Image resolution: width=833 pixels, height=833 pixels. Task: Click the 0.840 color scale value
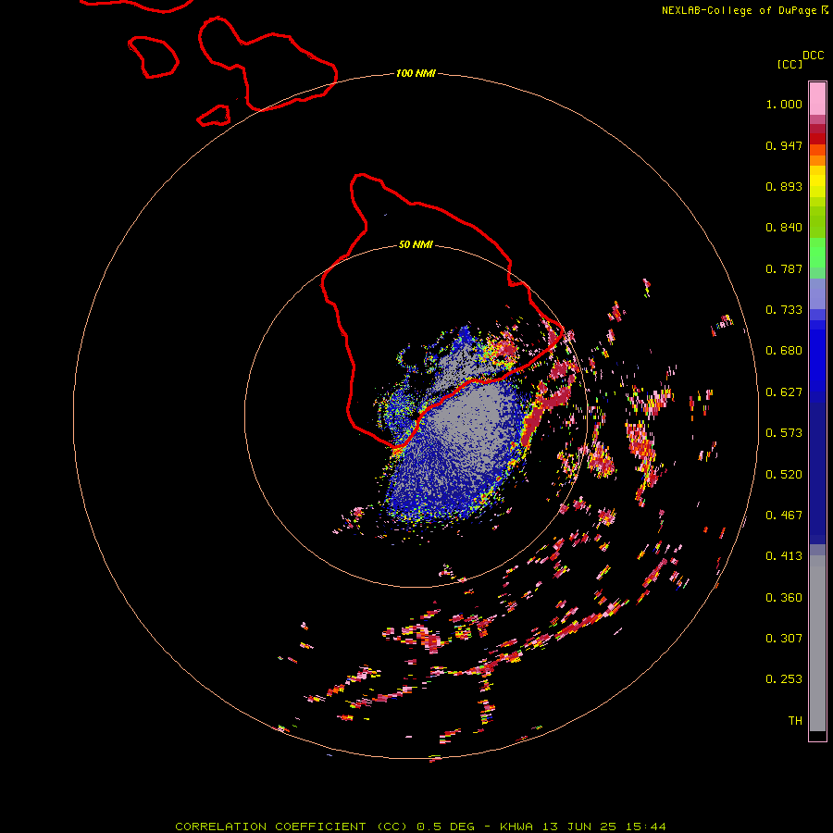pos(784,228)
